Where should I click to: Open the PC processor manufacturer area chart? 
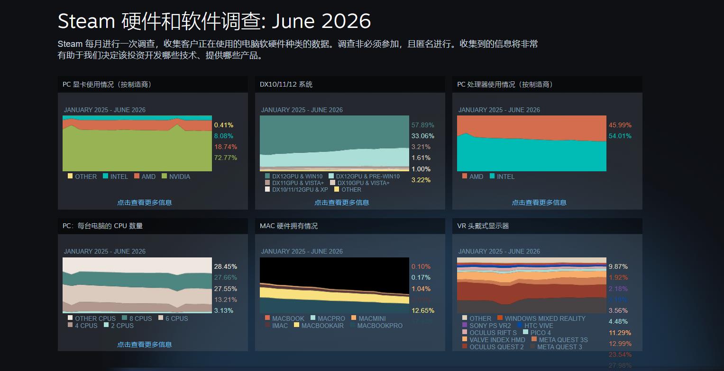pyautogui.click(x=532, y=143)
